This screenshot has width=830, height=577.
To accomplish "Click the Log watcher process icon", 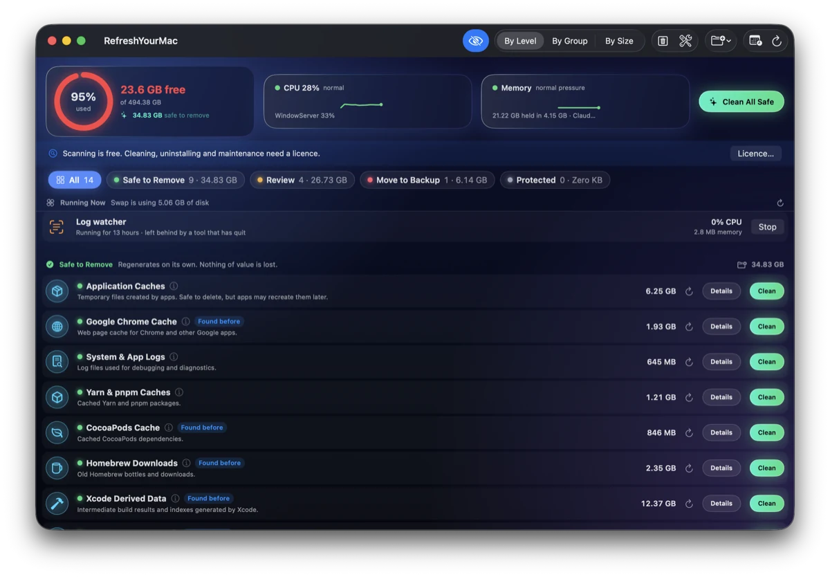I will coord(57,227).
